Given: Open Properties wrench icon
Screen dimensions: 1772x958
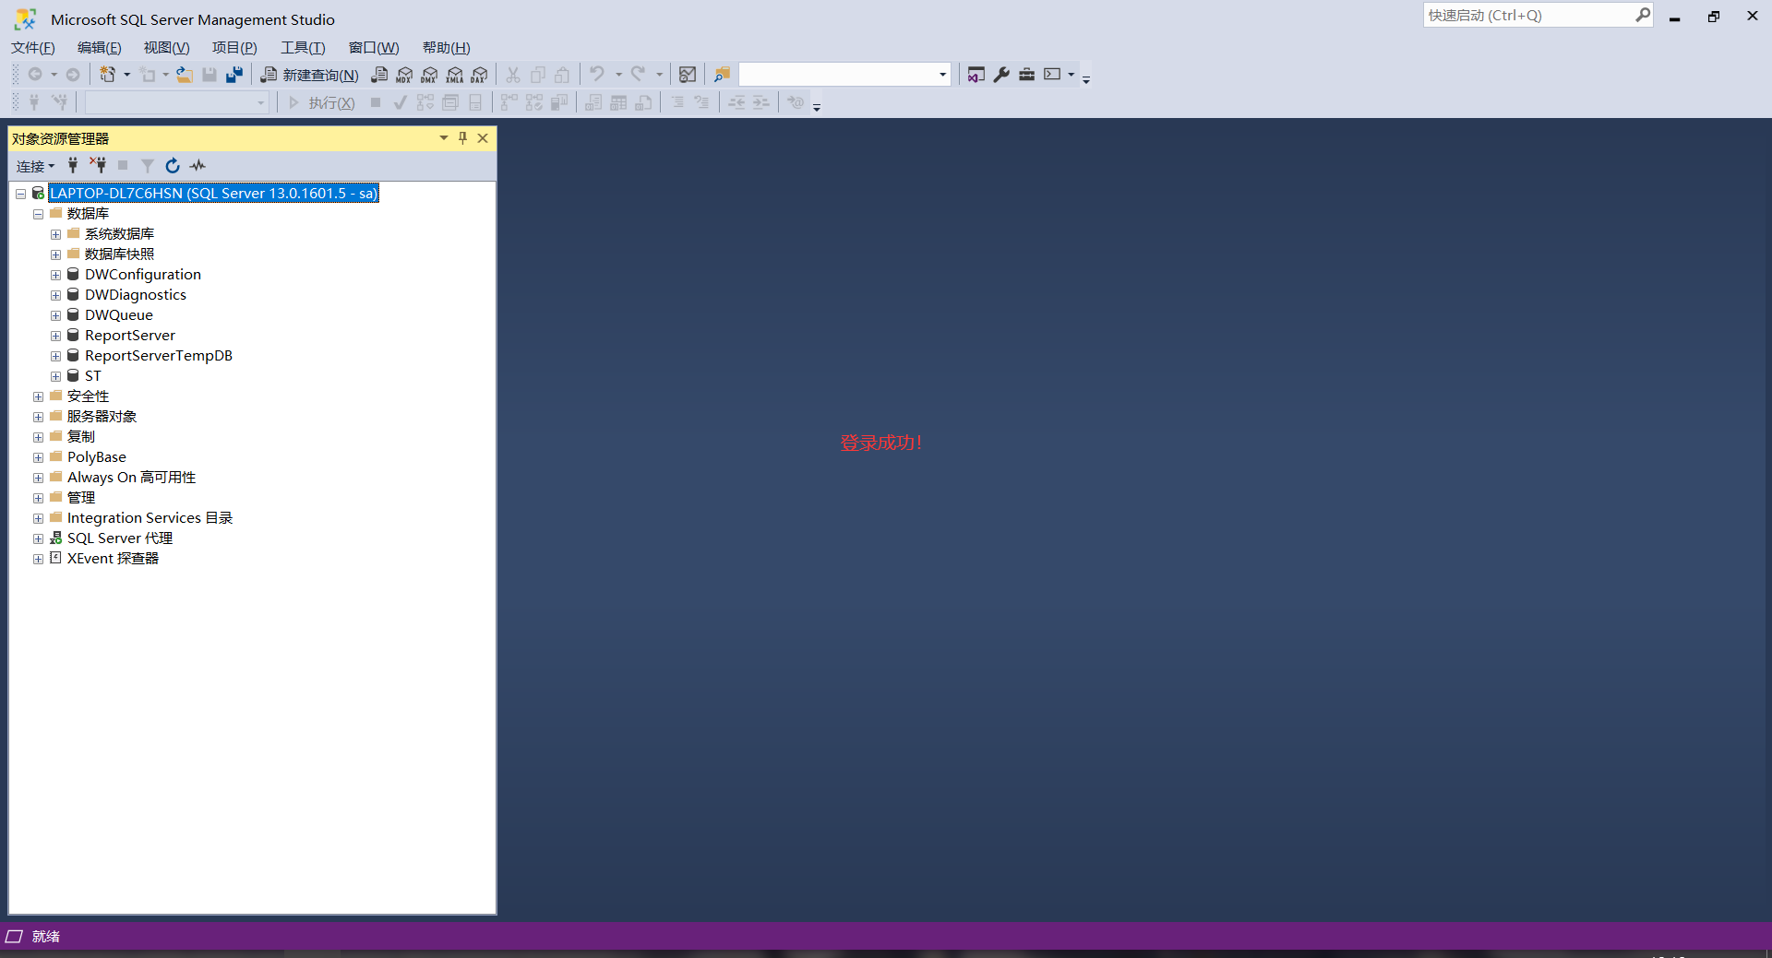Looking at the screenshot, I should pos(1001,75).
